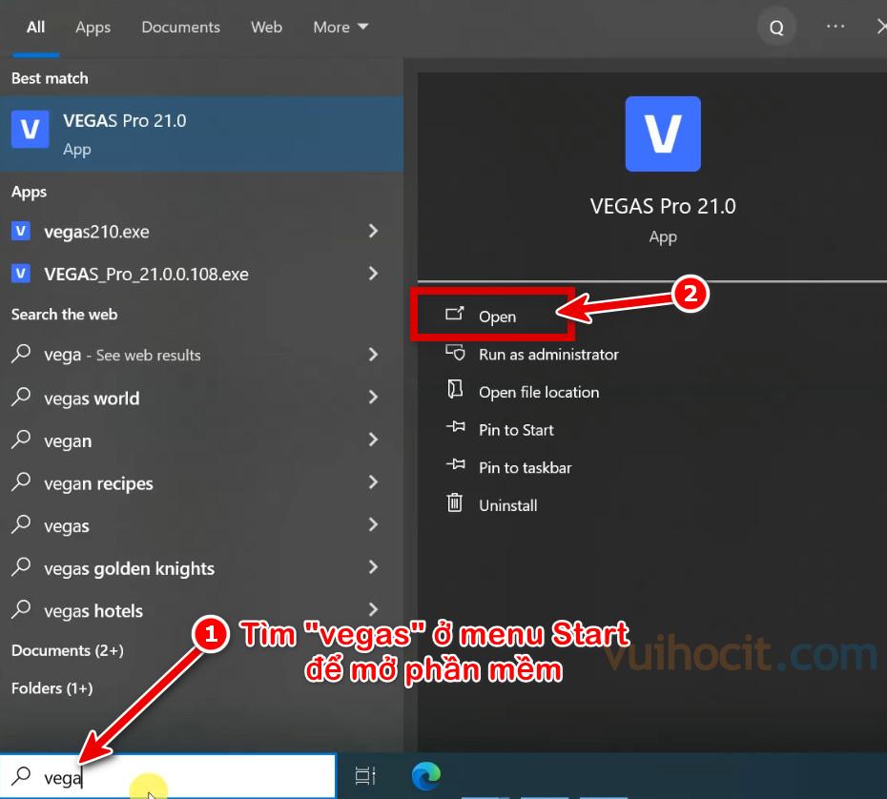Expand the vegas golden knights suggestion arrow
The height and width of the screenshot is (799, 887).
click(x=373, y=568)
